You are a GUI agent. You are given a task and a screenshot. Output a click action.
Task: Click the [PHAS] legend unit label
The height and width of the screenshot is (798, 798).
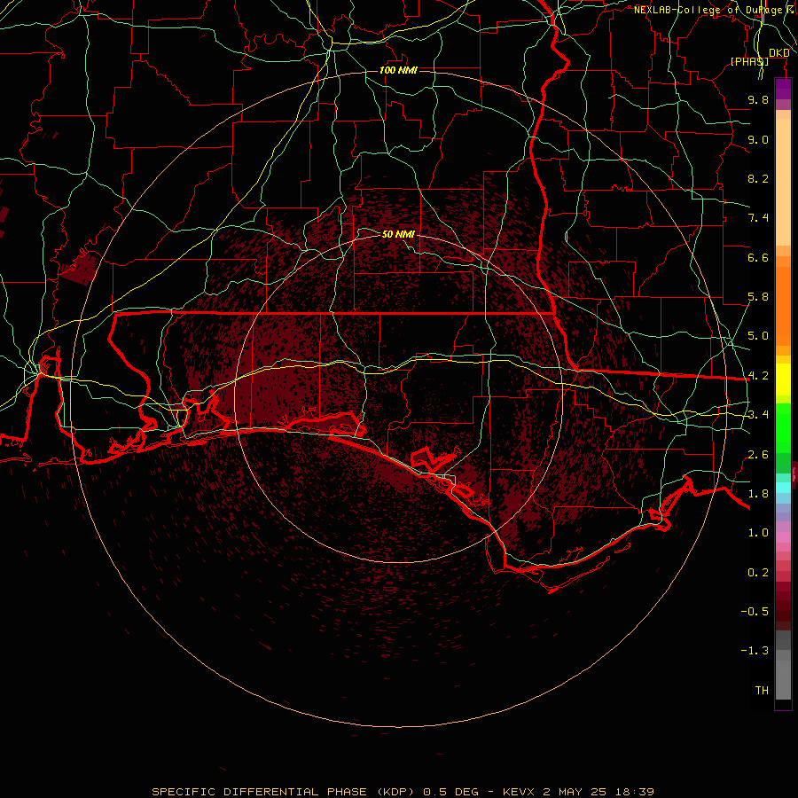point(749,61)
